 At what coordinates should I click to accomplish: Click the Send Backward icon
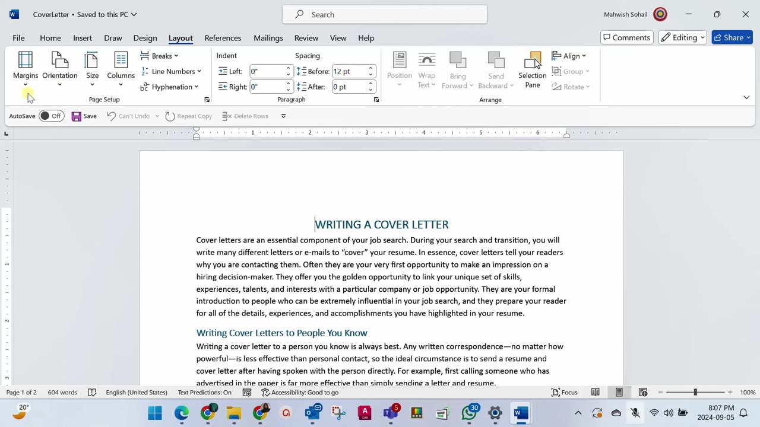[496, 61]
